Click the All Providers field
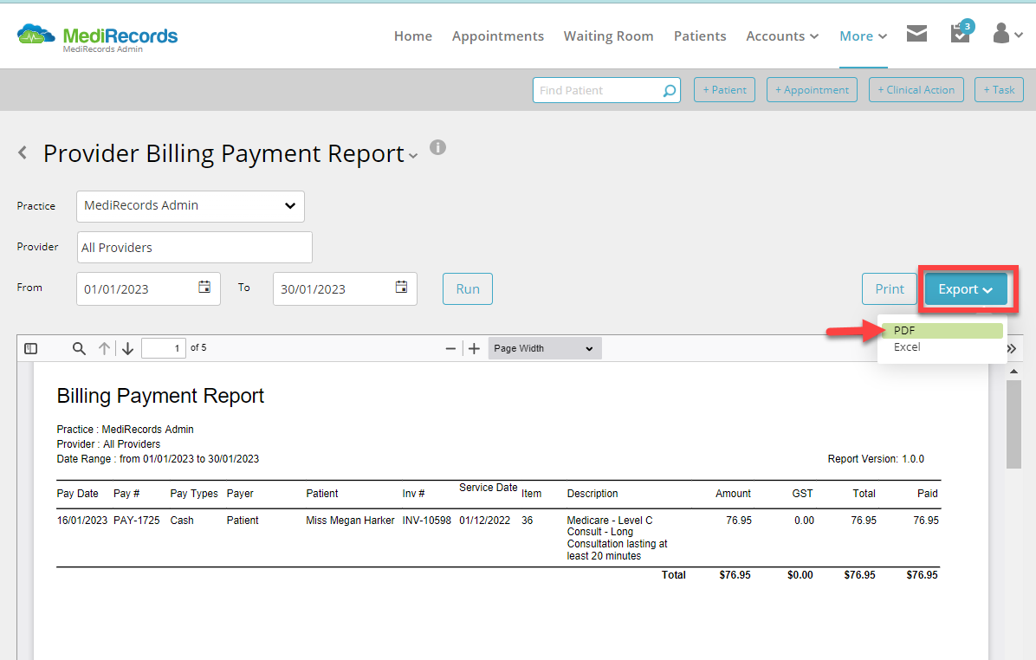The height and width of the screenshot is (660, 1036). coord(195,247)
